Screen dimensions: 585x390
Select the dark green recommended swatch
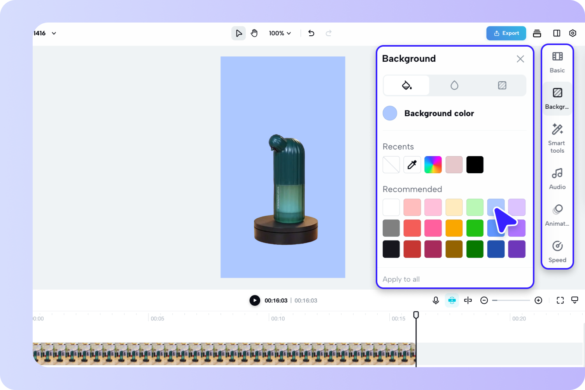475,249
